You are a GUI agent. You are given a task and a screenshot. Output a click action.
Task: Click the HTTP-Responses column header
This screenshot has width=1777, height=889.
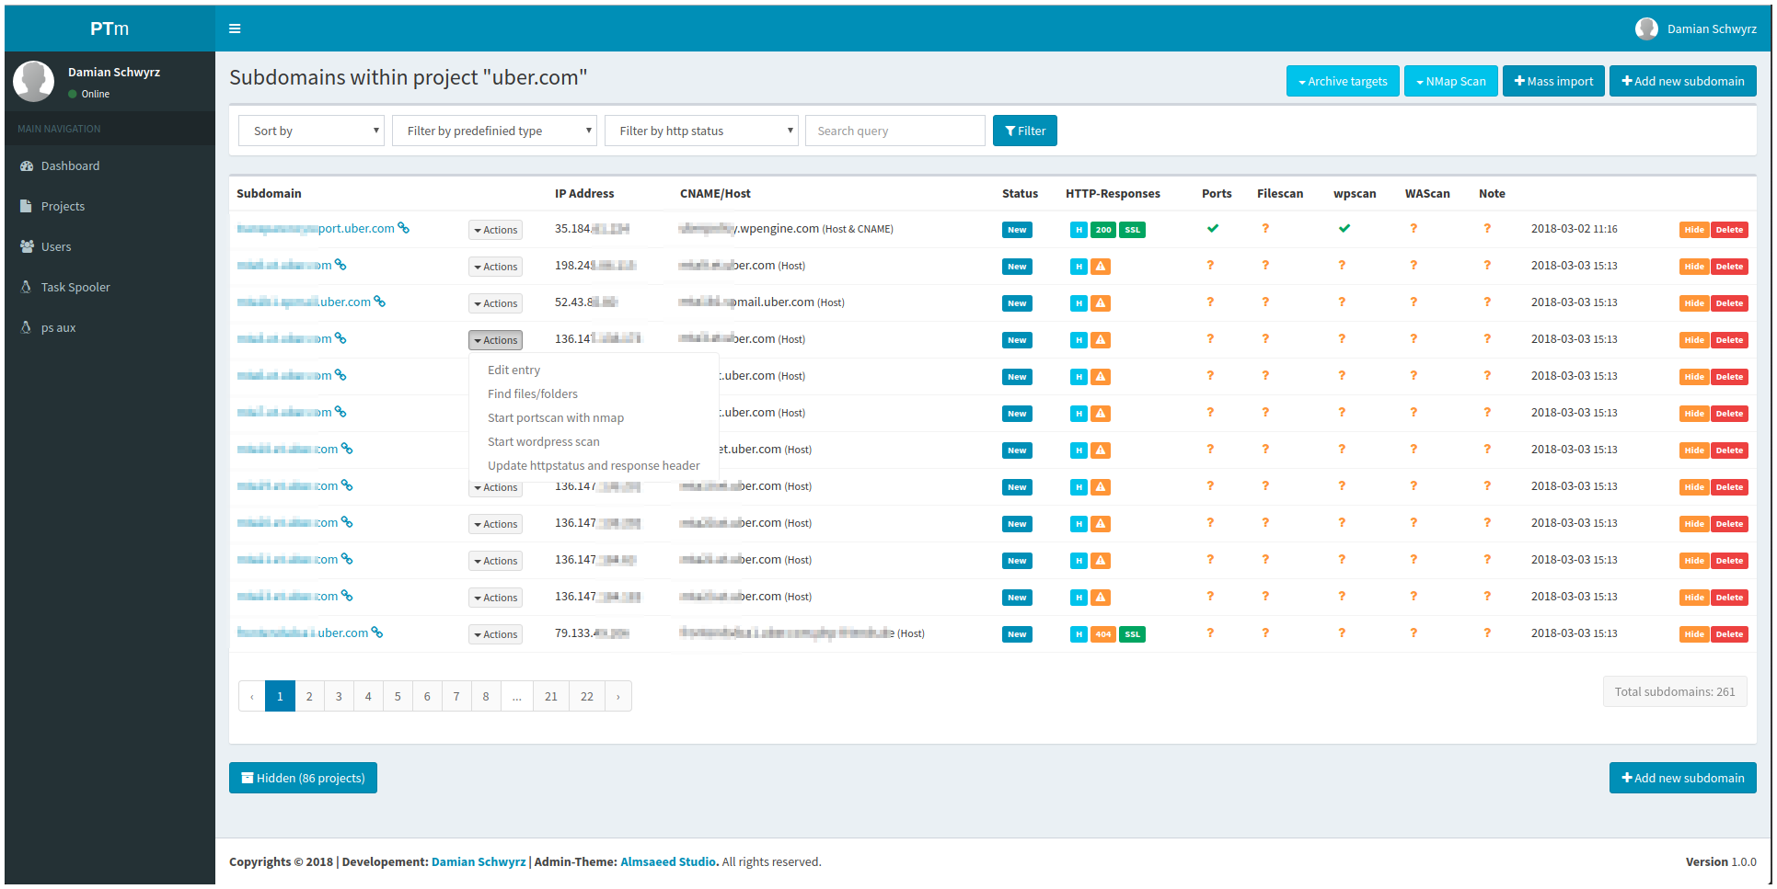pyautogui.click(x=1113, y=194)
